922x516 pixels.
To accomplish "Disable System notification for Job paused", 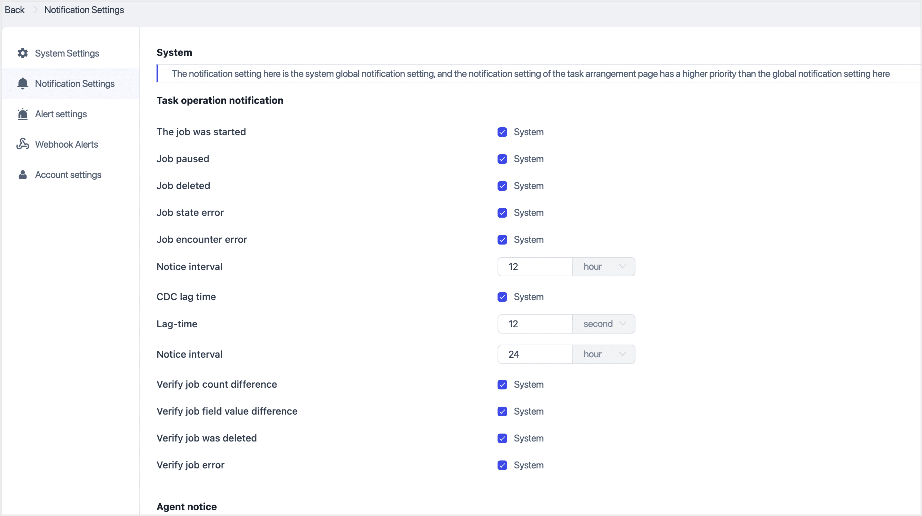I will point(502,159).
